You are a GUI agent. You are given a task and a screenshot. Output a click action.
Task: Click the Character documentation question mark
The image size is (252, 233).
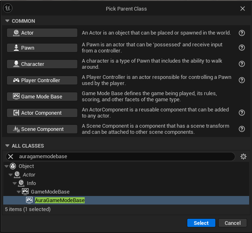pyautogui.click(x=242, y=64)
